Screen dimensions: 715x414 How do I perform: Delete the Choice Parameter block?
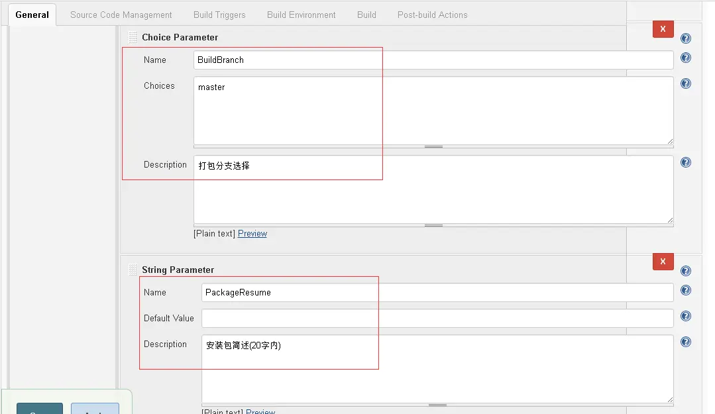coord(663,29)
